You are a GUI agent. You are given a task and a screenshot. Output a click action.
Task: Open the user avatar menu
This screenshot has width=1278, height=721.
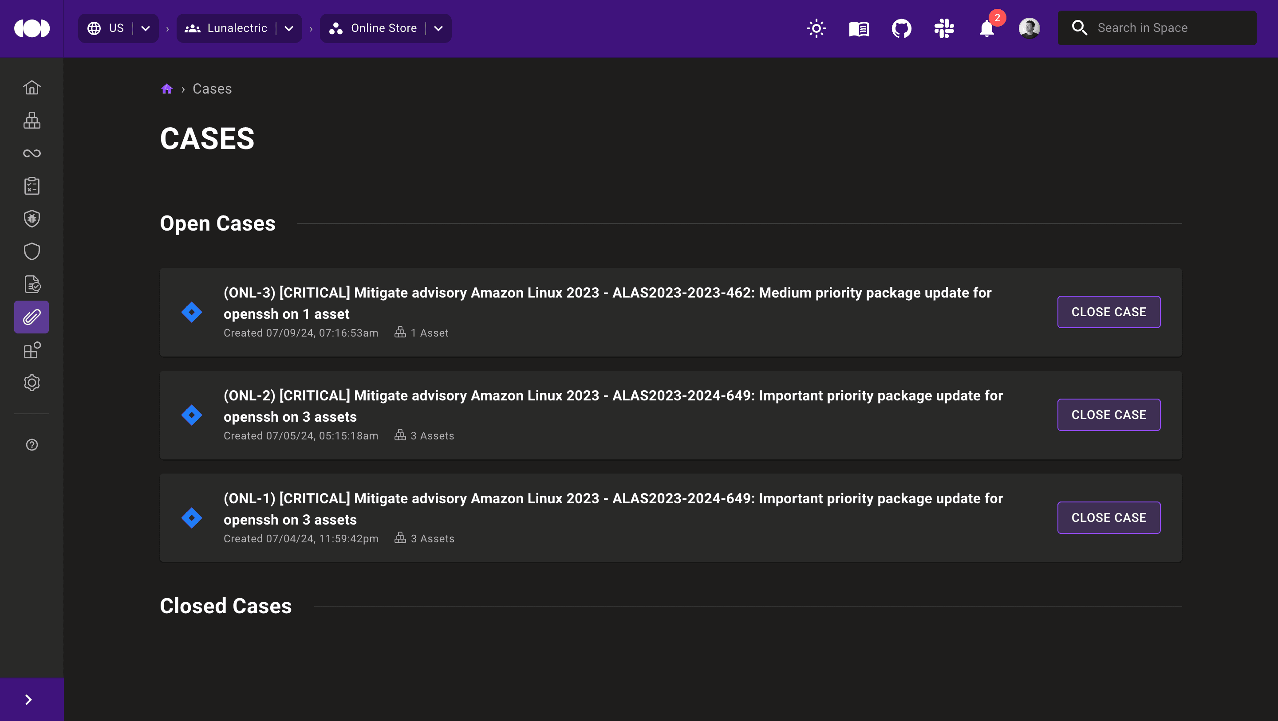click(x=1029, y=28)
